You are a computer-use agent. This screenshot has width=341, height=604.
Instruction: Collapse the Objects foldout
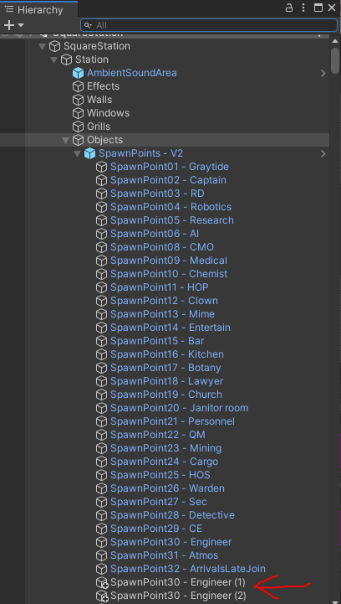(66, 140)
